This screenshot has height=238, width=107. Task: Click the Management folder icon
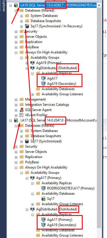click(x=21, y=99)
